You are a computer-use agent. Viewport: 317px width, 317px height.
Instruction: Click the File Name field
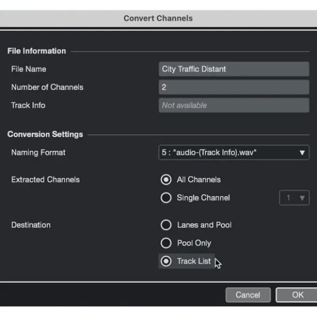coord(234,69)
